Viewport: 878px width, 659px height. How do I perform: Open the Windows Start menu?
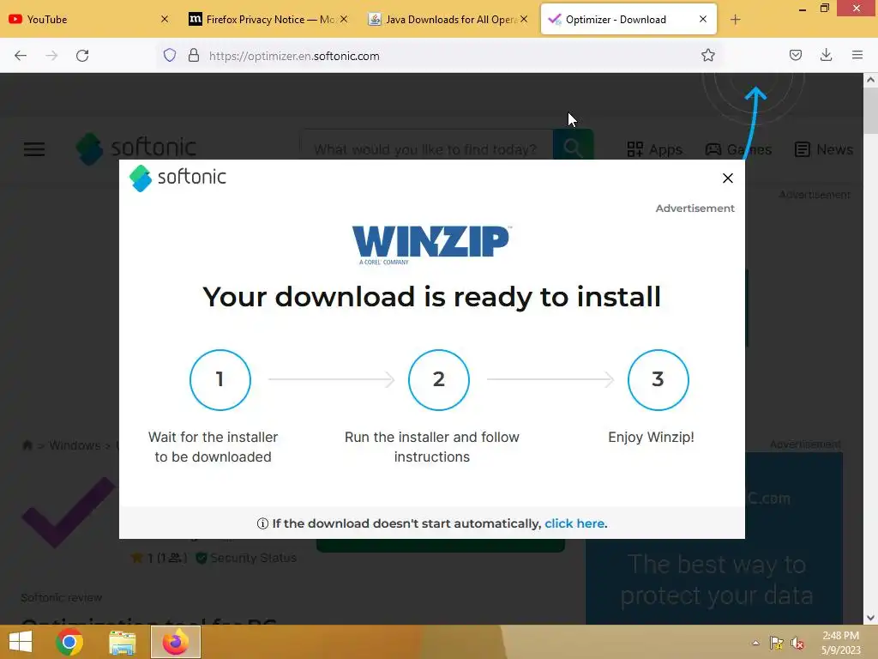coord(21,642)
